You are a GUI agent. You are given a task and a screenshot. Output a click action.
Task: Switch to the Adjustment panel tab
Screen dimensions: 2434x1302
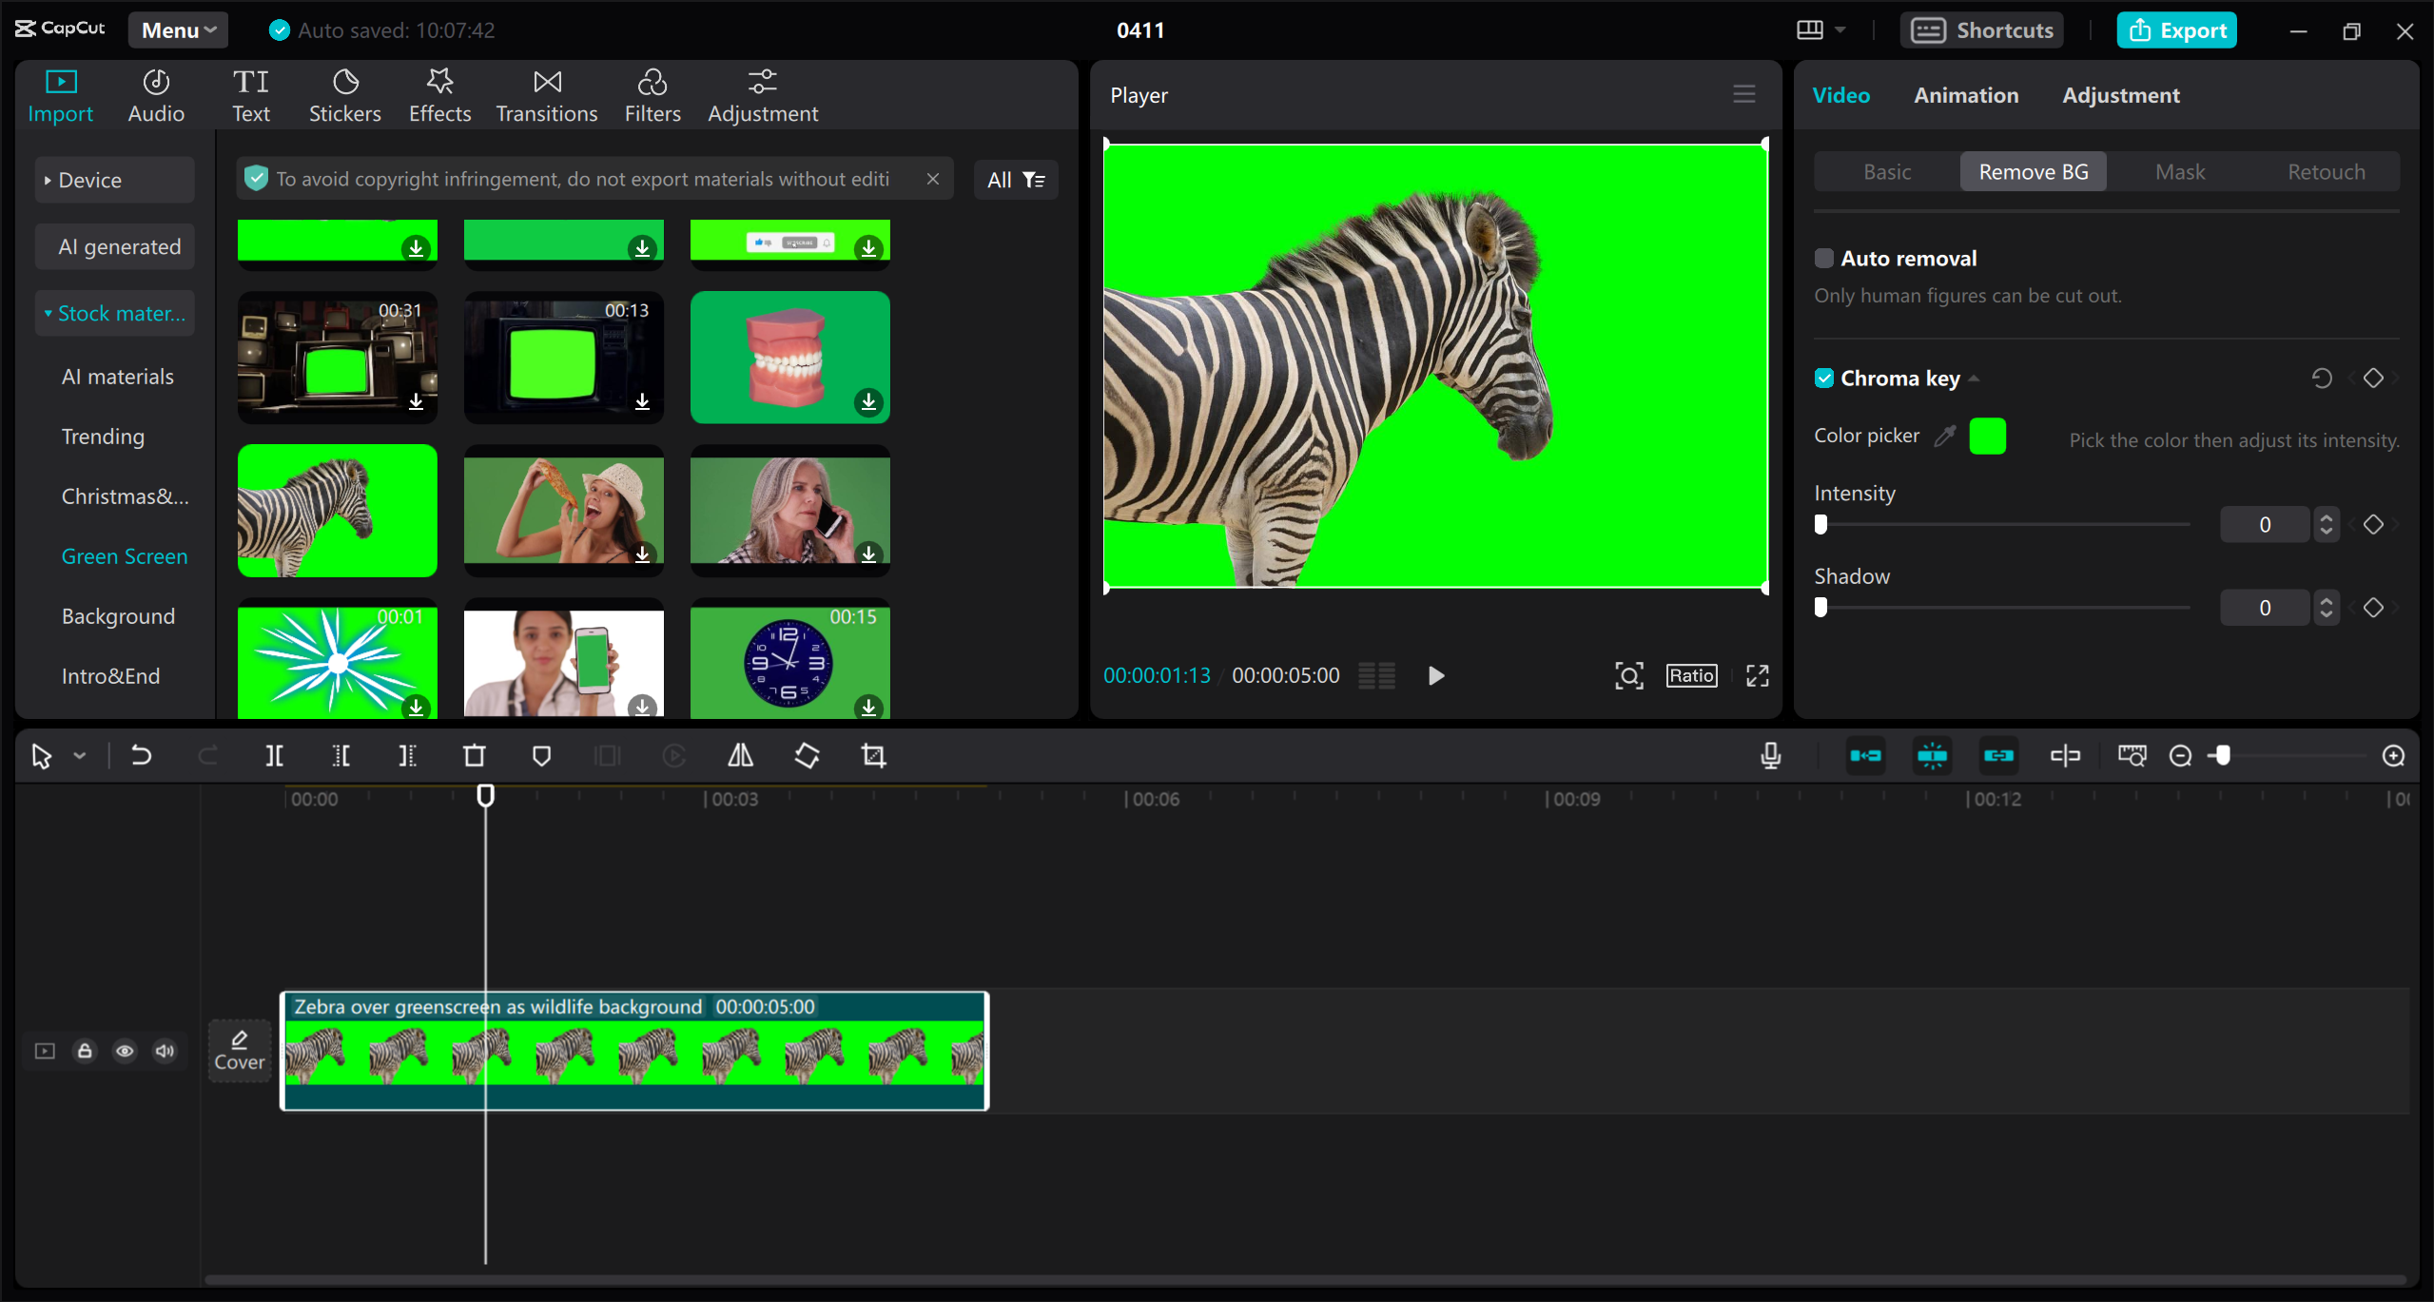(2120, 95)
